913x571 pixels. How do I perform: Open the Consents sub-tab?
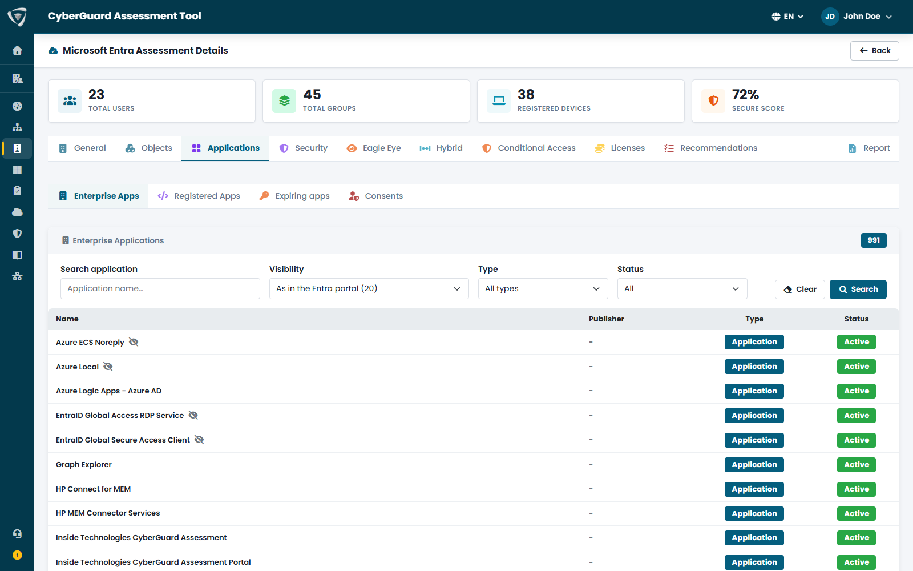(x=376, y=196)
